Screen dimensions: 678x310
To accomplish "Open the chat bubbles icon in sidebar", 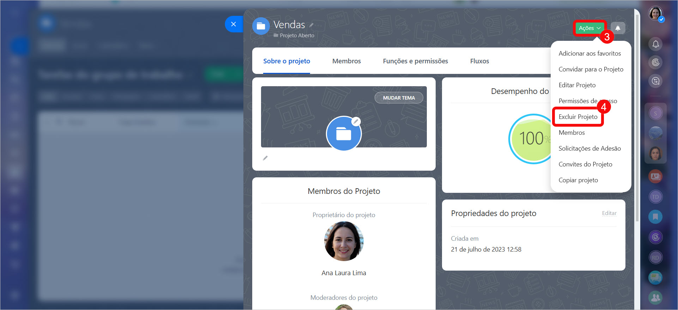I will click(x=655, y=278).
